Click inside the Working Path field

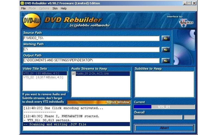click(x=91, y=49)
